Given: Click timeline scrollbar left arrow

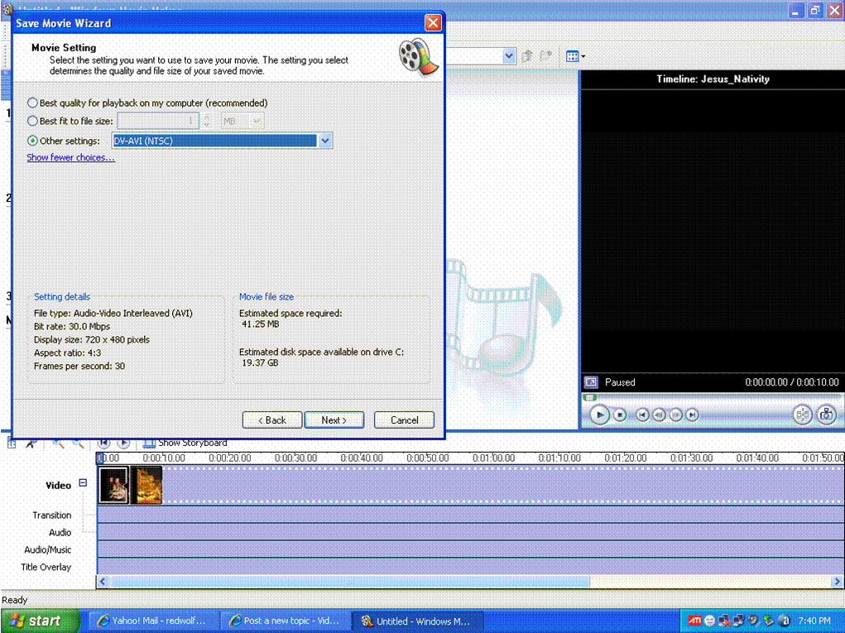Looking at the screenshot, I should coord(103,582).
